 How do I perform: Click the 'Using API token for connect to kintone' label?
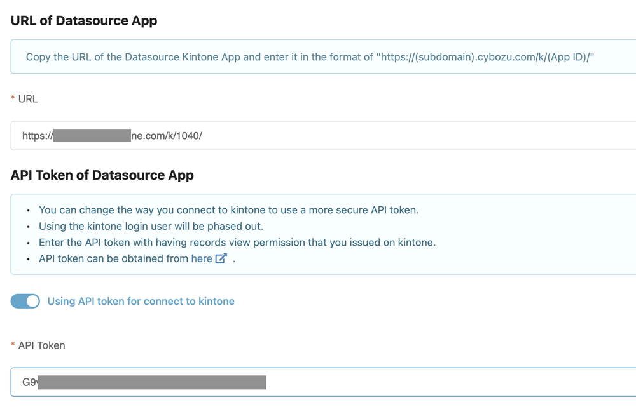141,301
